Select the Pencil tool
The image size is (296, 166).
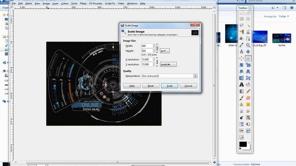point(248,91)
